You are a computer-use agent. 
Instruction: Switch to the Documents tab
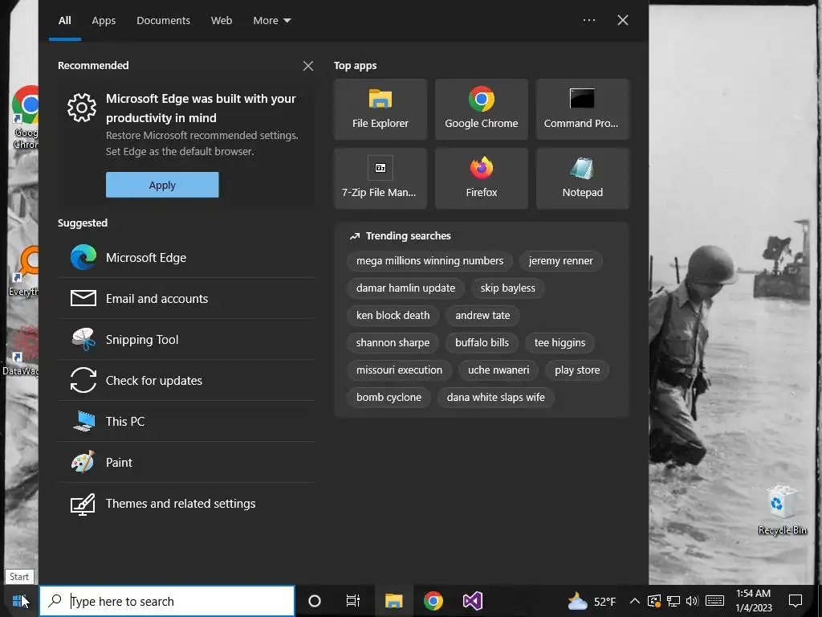163,20
